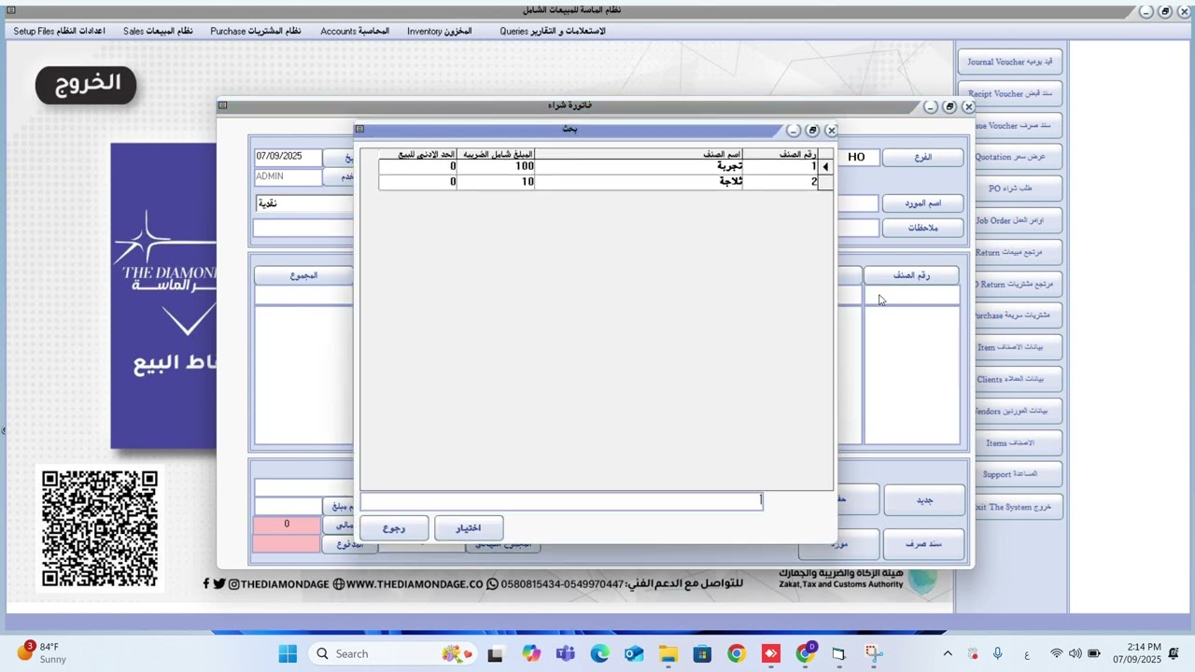Screen dimensions: 1195x672
Task: Click سند صرف button in invoice window
Action: [x=924, y=543]
